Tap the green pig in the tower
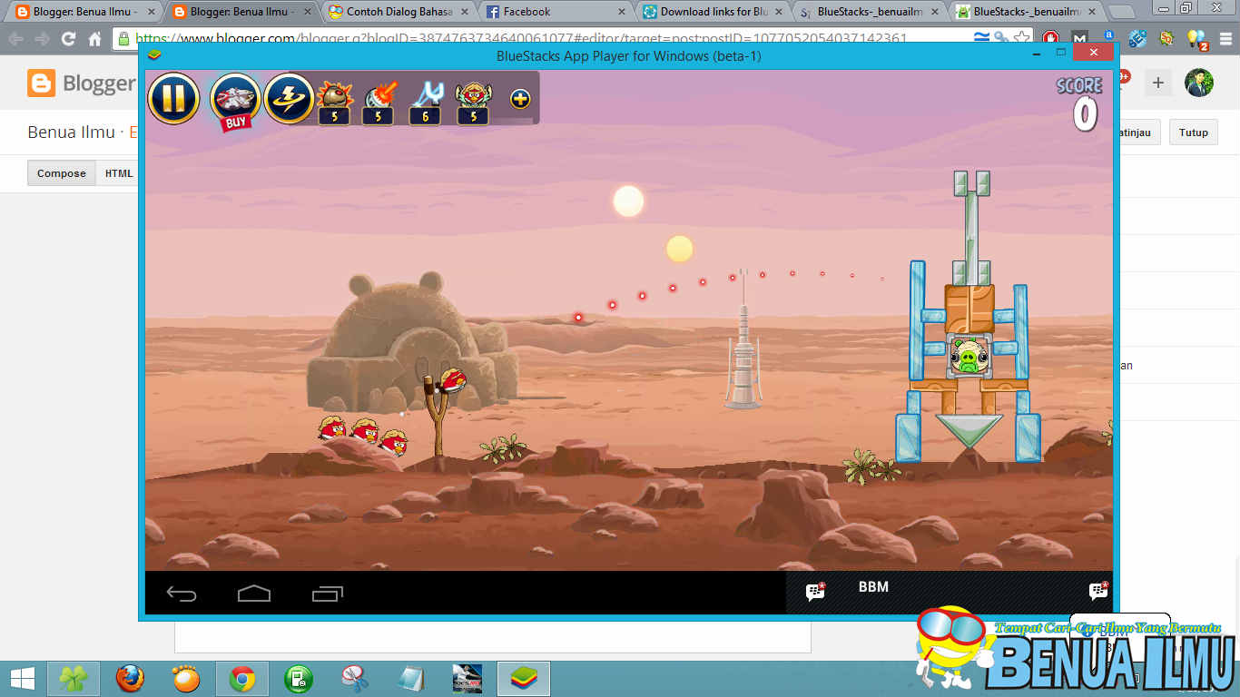Image resolution: width=1240 pixels, height=697 pixels. pos(969,358)
